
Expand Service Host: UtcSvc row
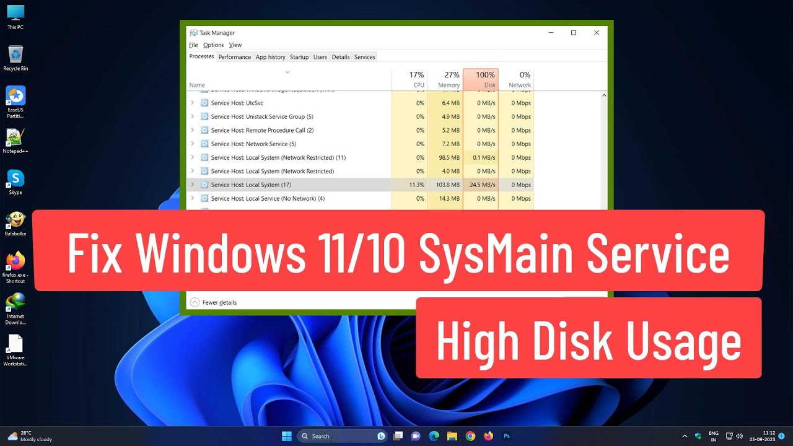[x=193, y=103]
